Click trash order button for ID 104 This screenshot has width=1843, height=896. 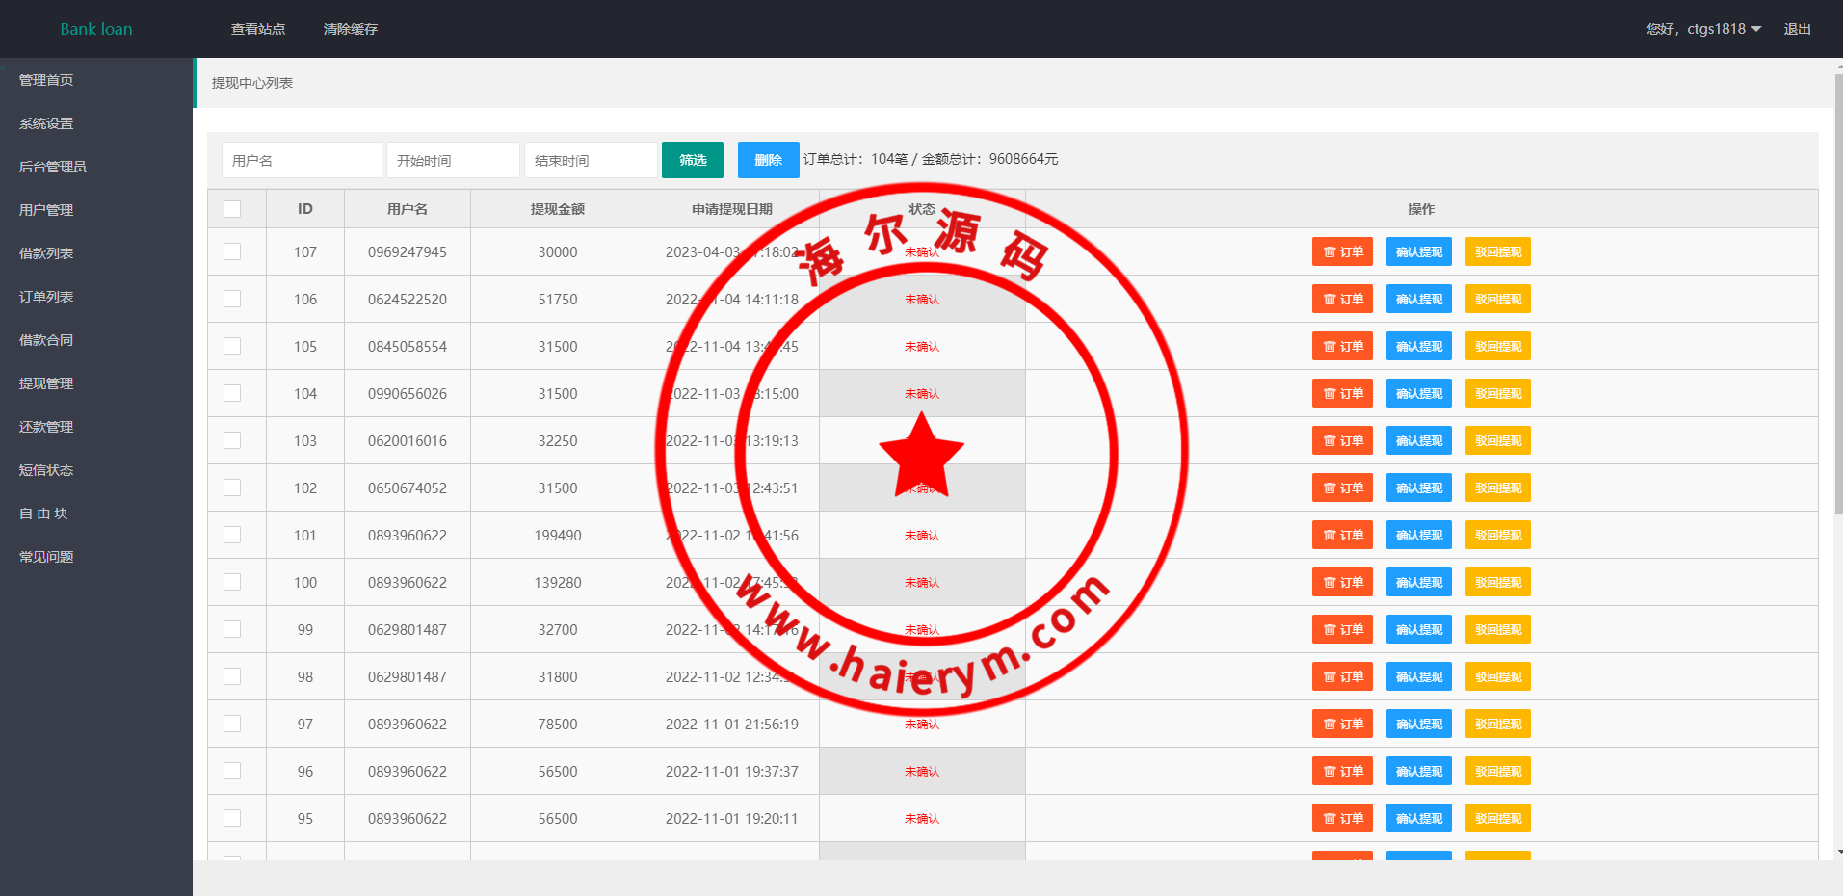[1342, 394]
